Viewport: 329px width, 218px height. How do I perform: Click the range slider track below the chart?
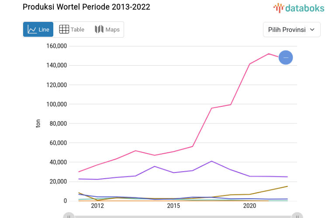coord(183,216)
